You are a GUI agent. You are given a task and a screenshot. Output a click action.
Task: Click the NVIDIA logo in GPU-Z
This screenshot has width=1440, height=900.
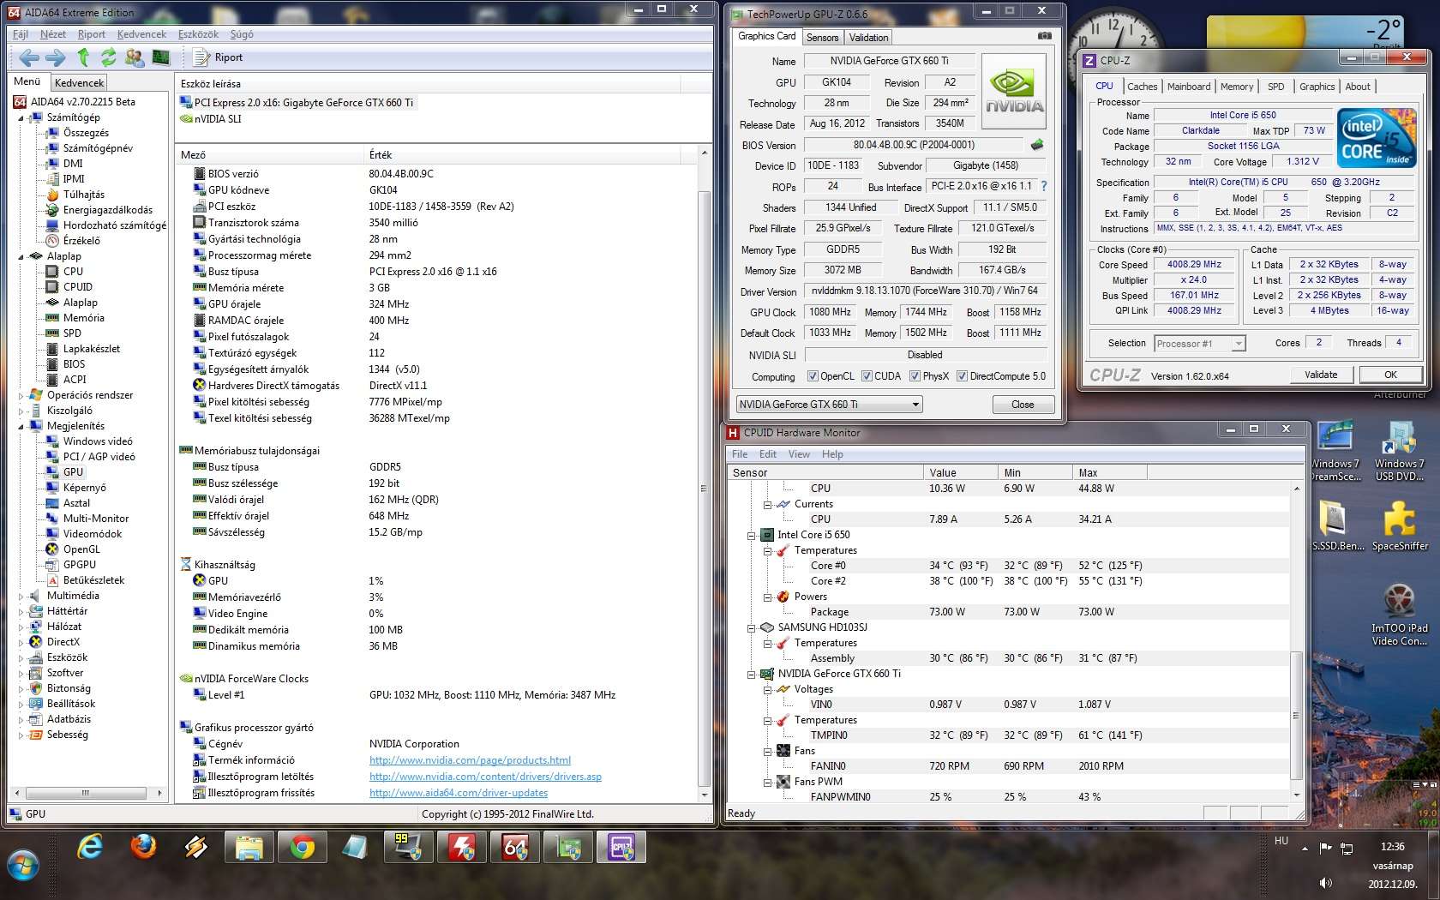tap(1014, 92)
